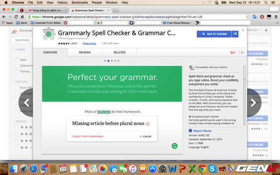
Task: Click the Report Abuse link
Action: [203, 130]
